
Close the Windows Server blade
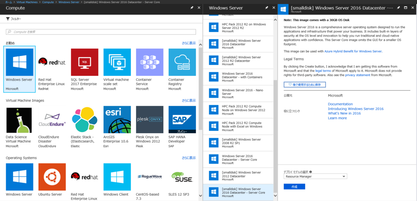(274, 8)
